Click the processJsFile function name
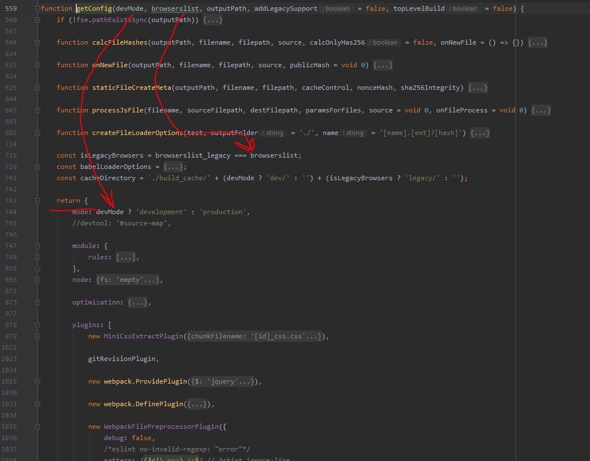The image size is (590, 461). click(118, 110)
